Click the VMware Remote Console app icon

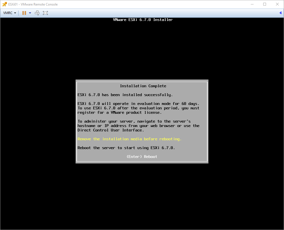pos(4,4)
